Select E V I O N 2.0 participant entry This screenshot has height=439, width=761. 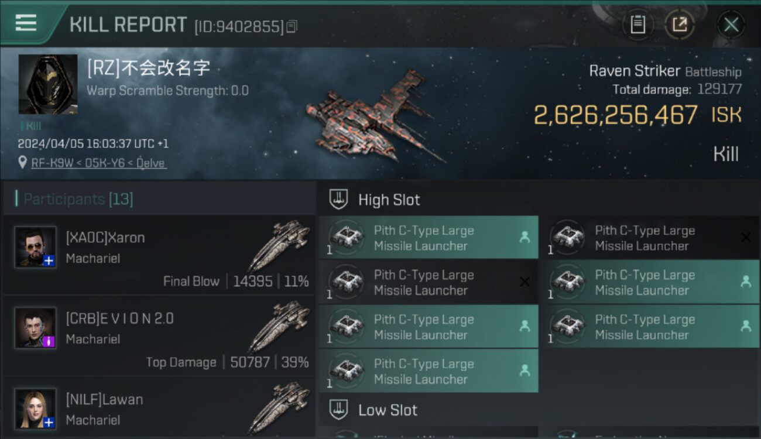[x=159, y=335]
